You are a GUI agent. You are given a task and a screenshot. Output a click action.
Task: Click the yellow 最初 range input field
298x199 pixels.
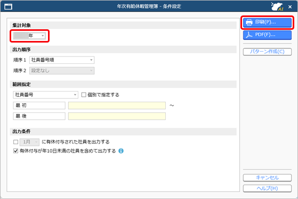point(117,105)
